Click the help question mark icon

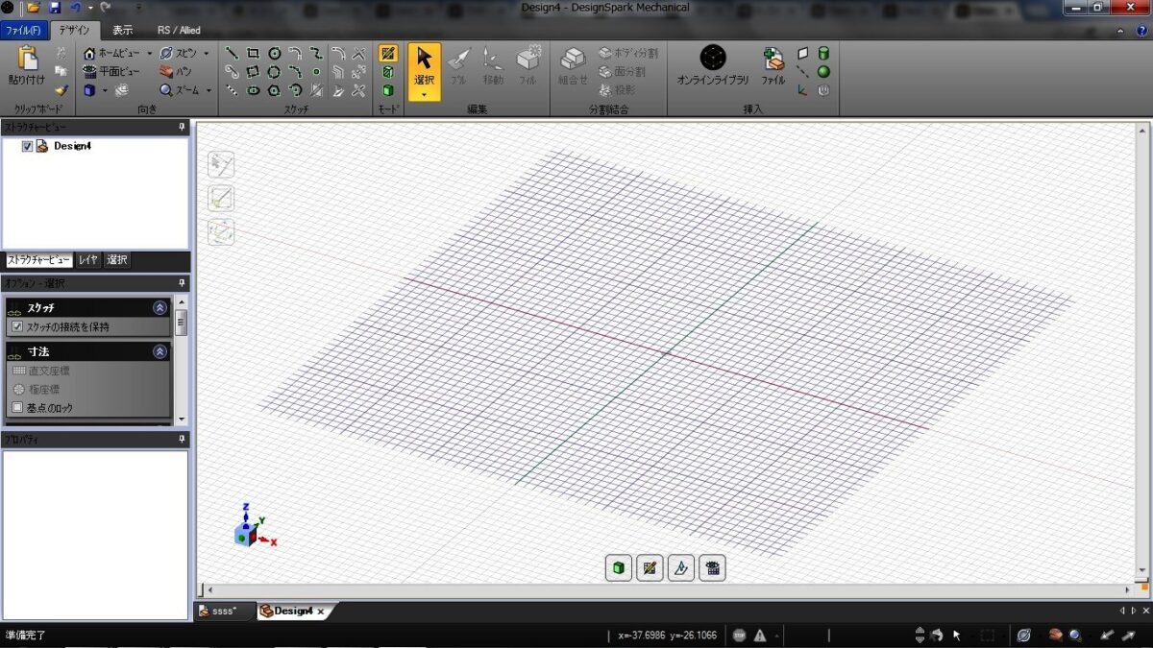pyautogui.click(x=1141, y=30)
